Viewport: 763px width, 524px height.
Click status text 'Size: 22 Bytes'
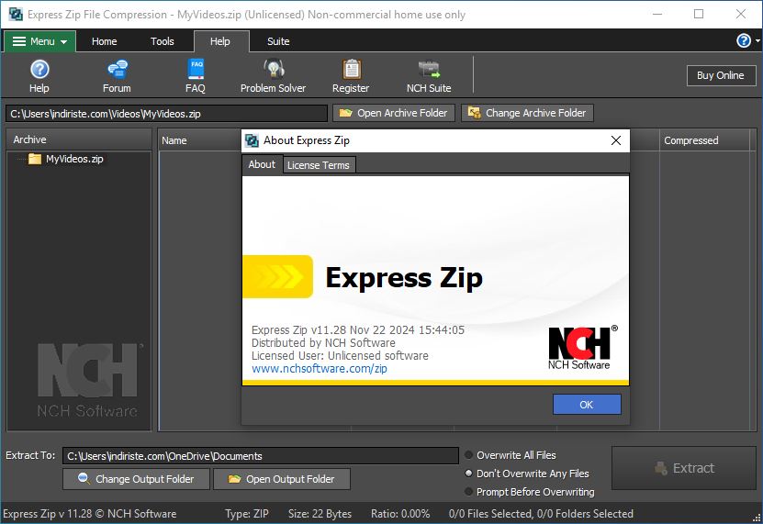click(x=320, y=514)
